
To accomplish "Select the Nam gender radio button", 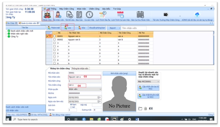I will (71, 104).
